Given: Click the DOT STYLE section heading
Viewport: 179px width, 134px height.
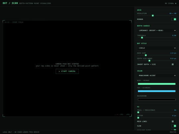Looking at the screenshot, I should point(142,43).
